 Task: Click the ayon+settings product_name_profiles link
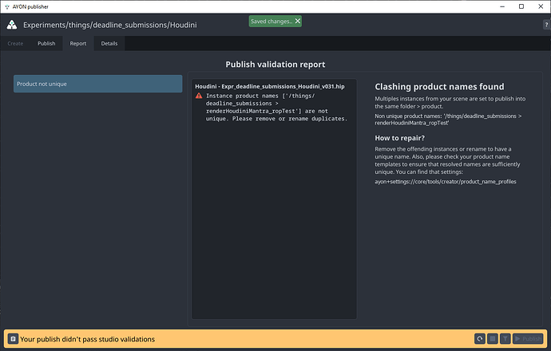(x=446, y=181)
